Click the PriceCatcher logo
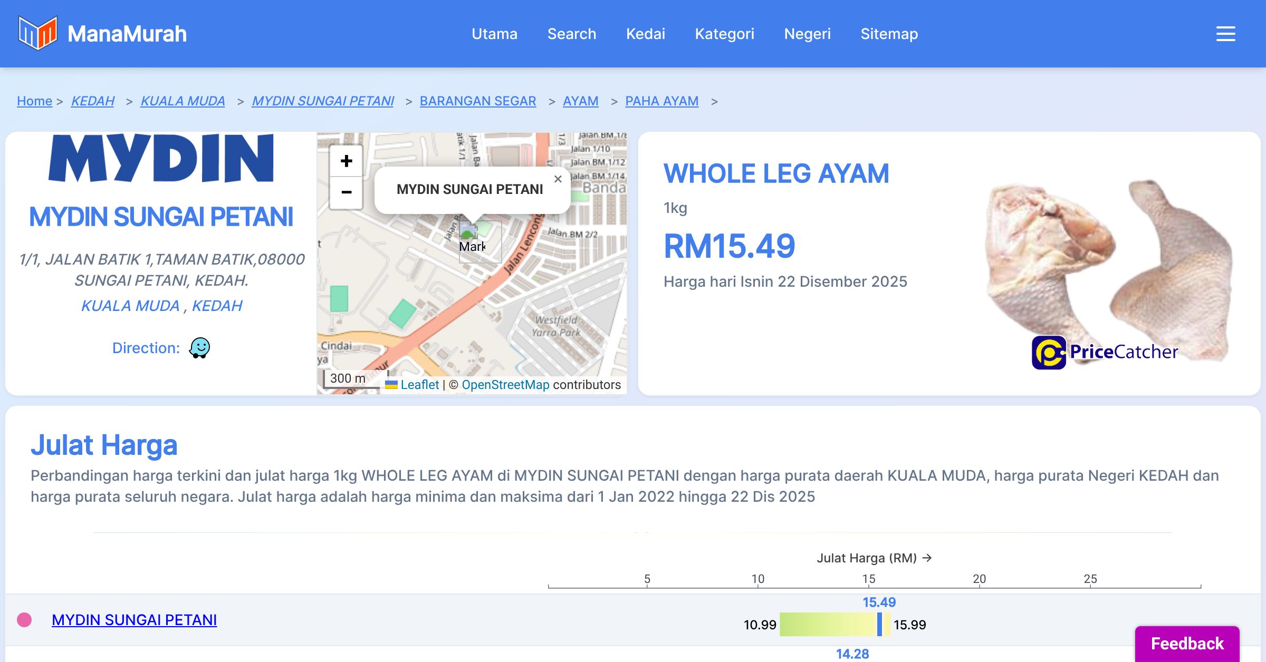This screenshot has width=1266, height=662. tap(1105, 352)
